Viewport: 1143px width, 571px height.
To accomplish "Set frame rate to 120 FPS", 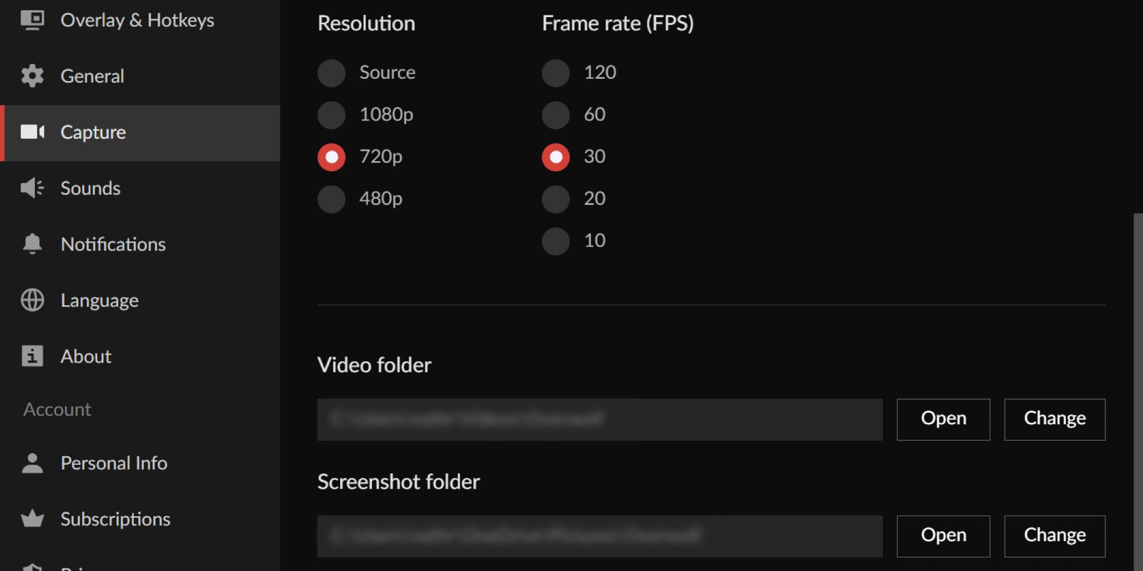I will pos(555,73).
